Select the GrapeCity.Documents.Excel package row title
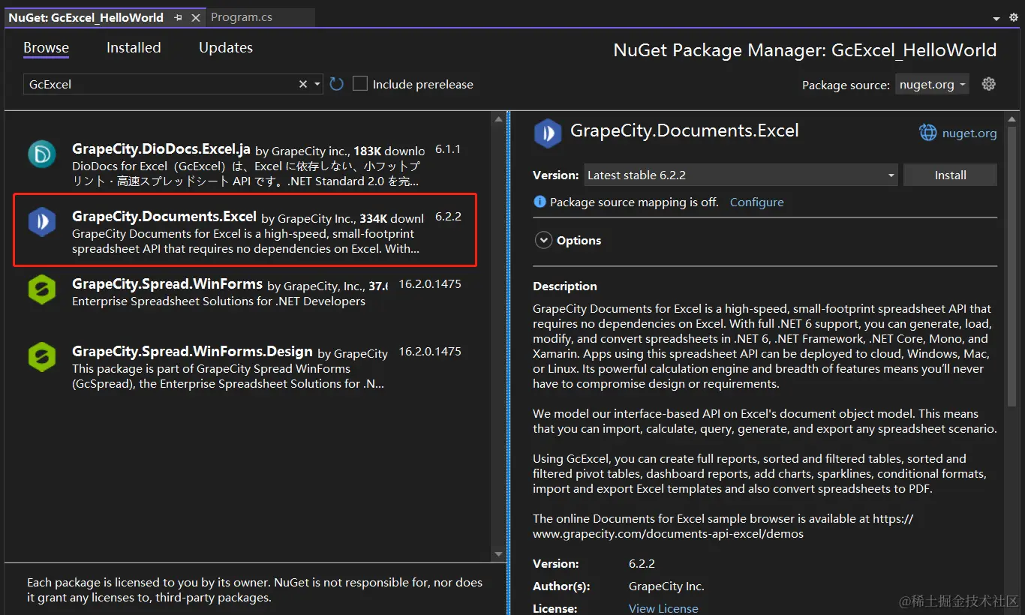The width and height of the screenshot is (1025, 615). point(164,217)
